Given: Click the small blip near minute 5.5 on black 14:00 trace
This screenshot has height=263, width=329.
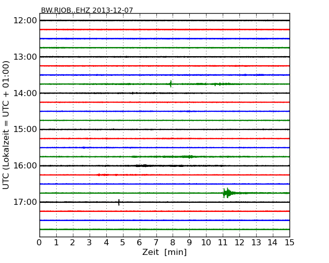Looking at the screenshot, I should pyautogui.click(x=133, y=93).
